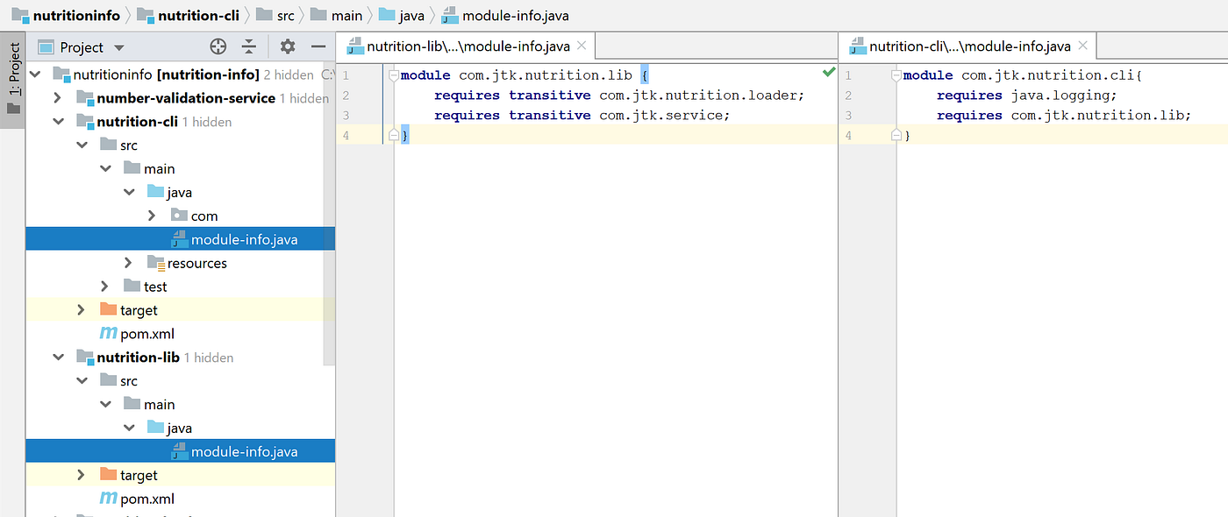Click the collapse-all icon in Project toolbar
This screenshot has height=517, width=1228.
click(x=249, y=46)
